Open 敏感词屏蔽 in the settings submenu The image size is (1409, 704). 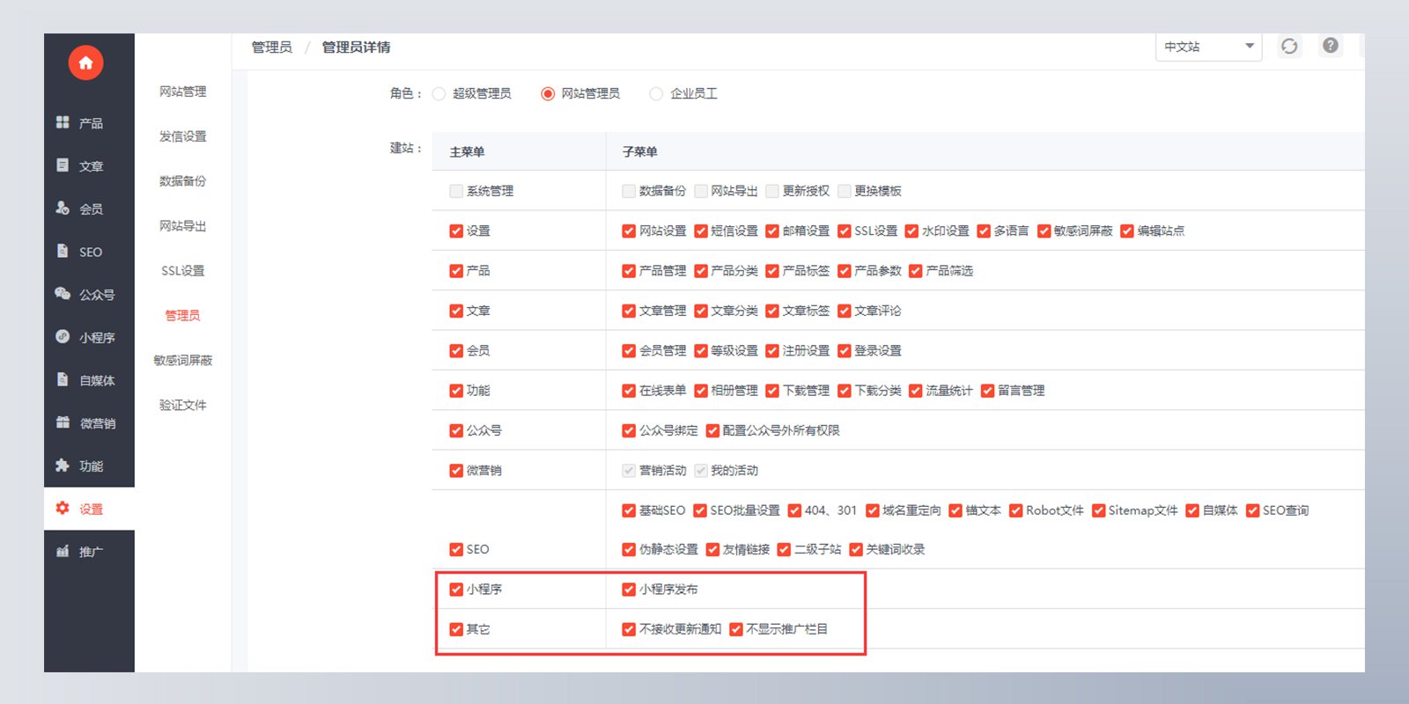[x=183, y=360]
